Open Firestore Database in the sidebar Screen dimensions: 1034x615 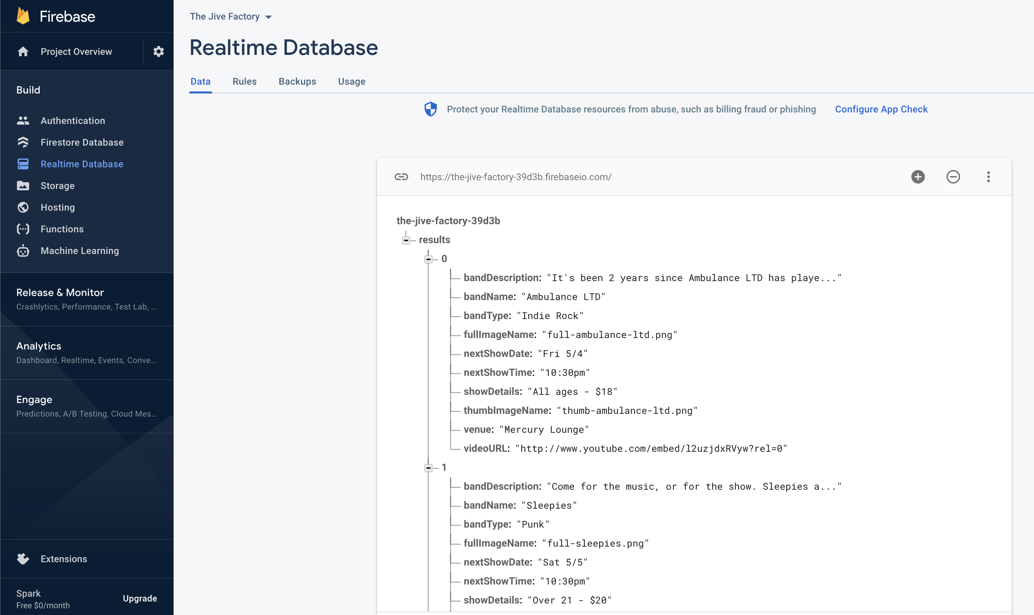tap(82, 142)
